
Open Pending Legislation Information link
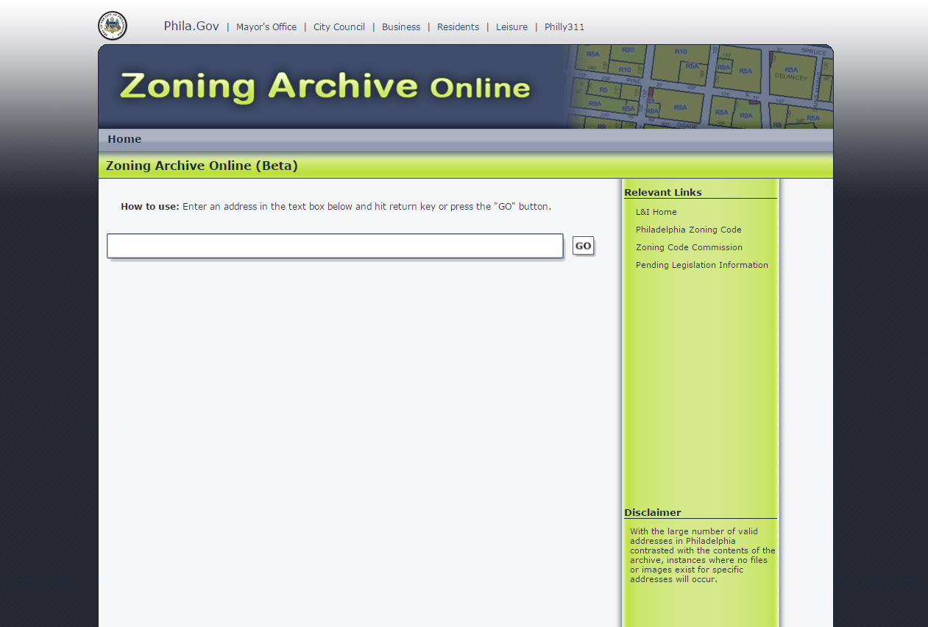[x=702, y=265]
